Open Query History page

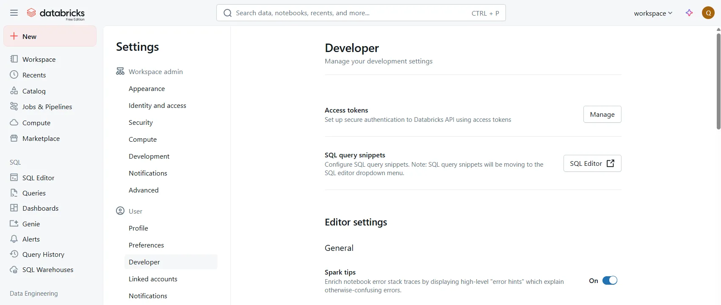point(43,254)
